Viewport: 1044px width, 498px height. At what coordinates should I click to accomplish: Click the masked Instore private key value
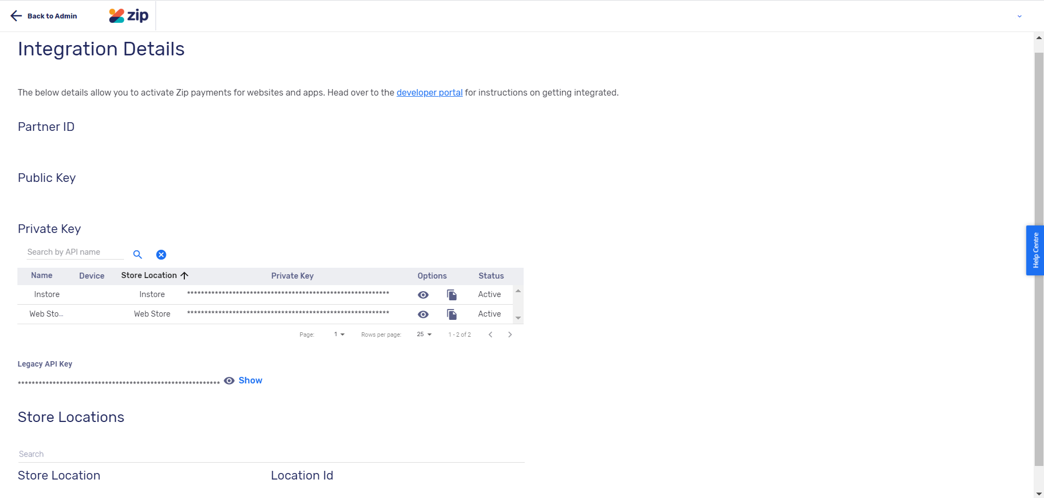point(288,294)
